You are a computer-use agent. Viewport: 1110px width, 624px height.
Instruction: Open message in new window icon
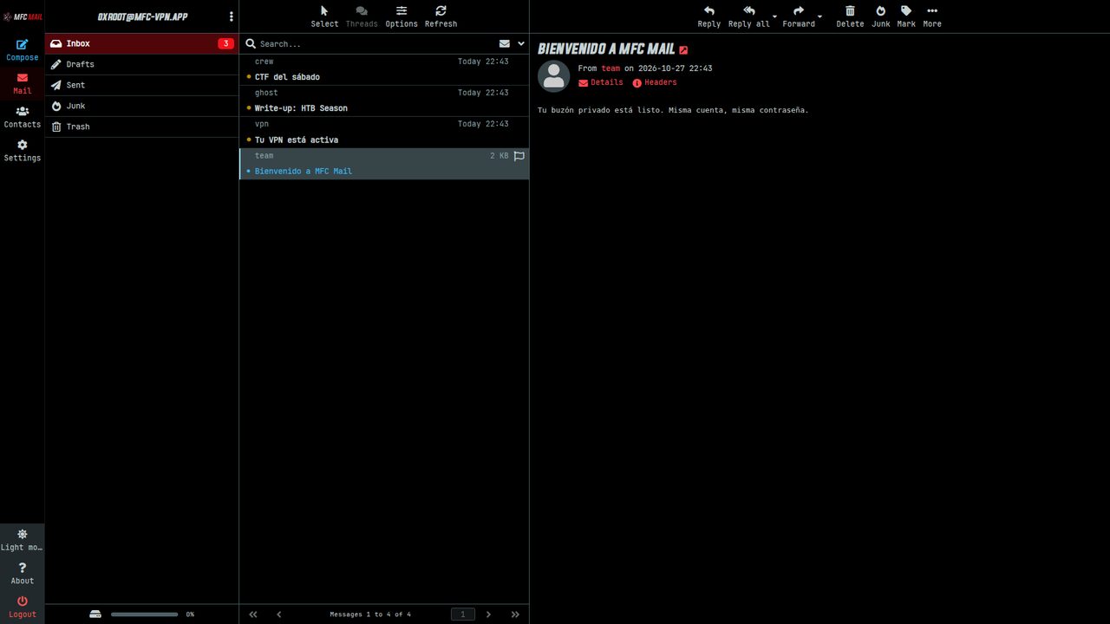pyautogui.click(x=683, y=50)
